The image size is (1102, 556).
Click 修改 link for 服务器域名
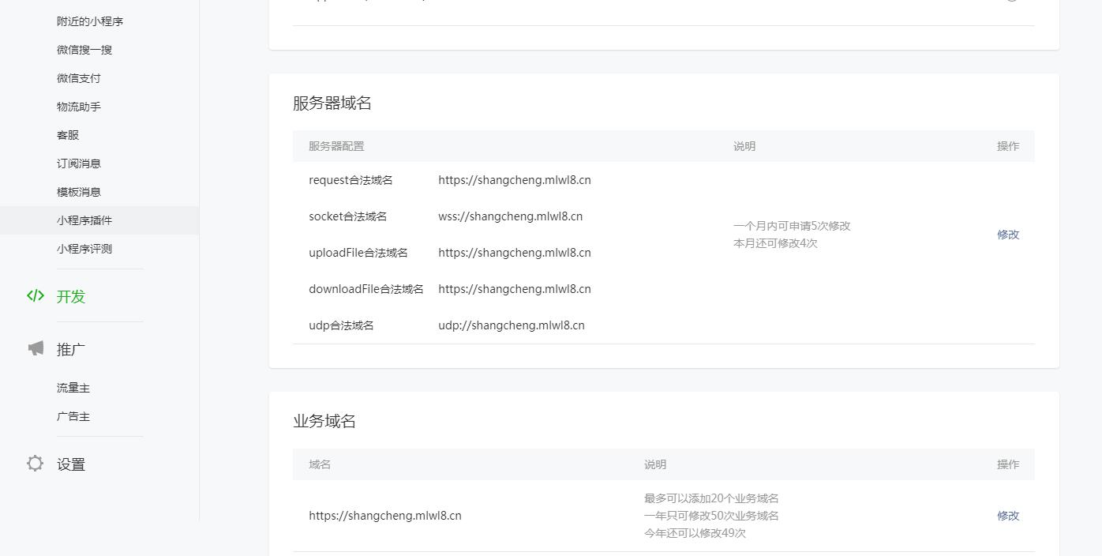pos(1008,235)
